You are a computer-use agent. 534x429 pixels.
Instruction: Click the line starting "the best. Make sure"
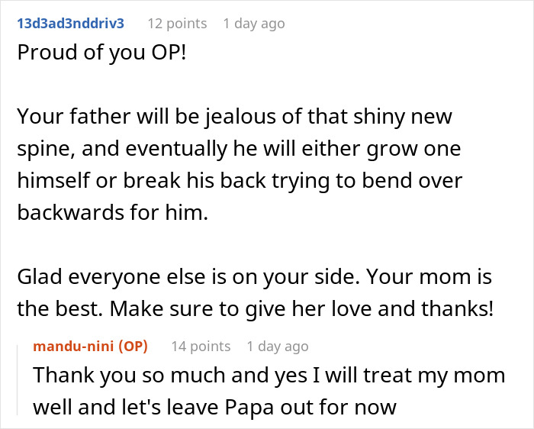255,308
